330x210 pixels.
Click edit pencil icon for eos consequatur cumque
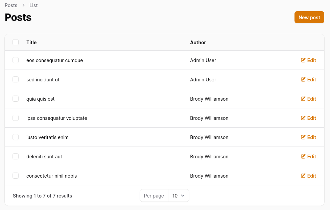point(303,60)
